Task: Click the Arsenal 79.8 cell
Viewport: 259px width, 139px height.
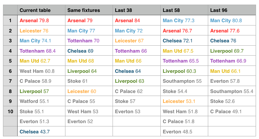Action: (x=41, y=21)
